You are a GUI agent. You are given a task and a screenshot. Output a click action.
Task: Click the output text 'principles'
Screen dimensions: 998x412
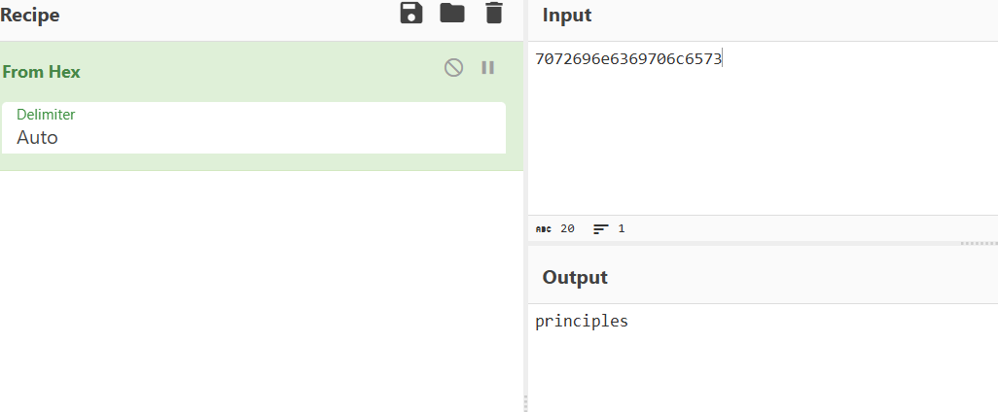pyautogui.click(x=581, y=321)
